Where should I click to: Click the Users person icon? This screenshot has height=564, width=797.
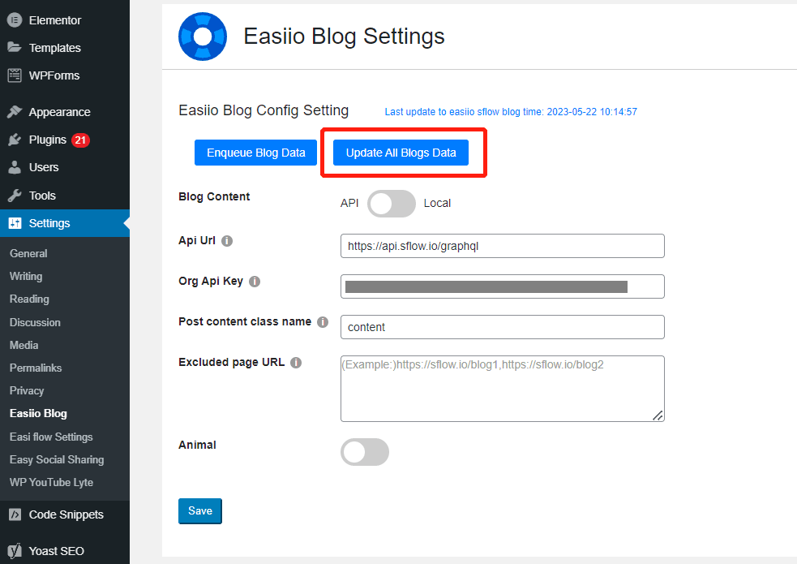click(x=15, y=167)
